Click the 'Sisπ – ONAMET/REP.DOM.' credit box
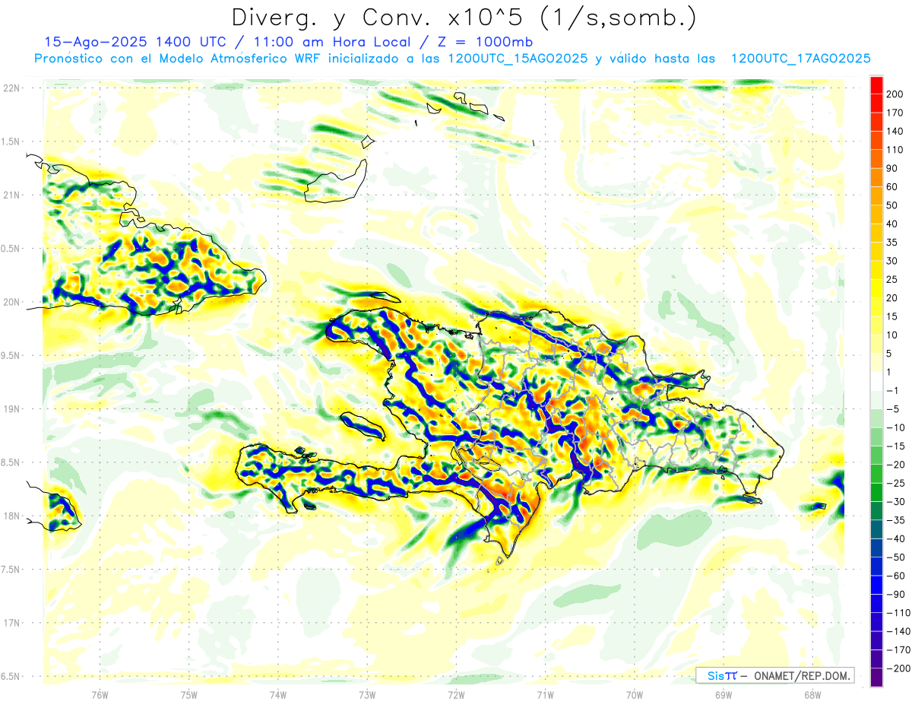 (775, 675)
